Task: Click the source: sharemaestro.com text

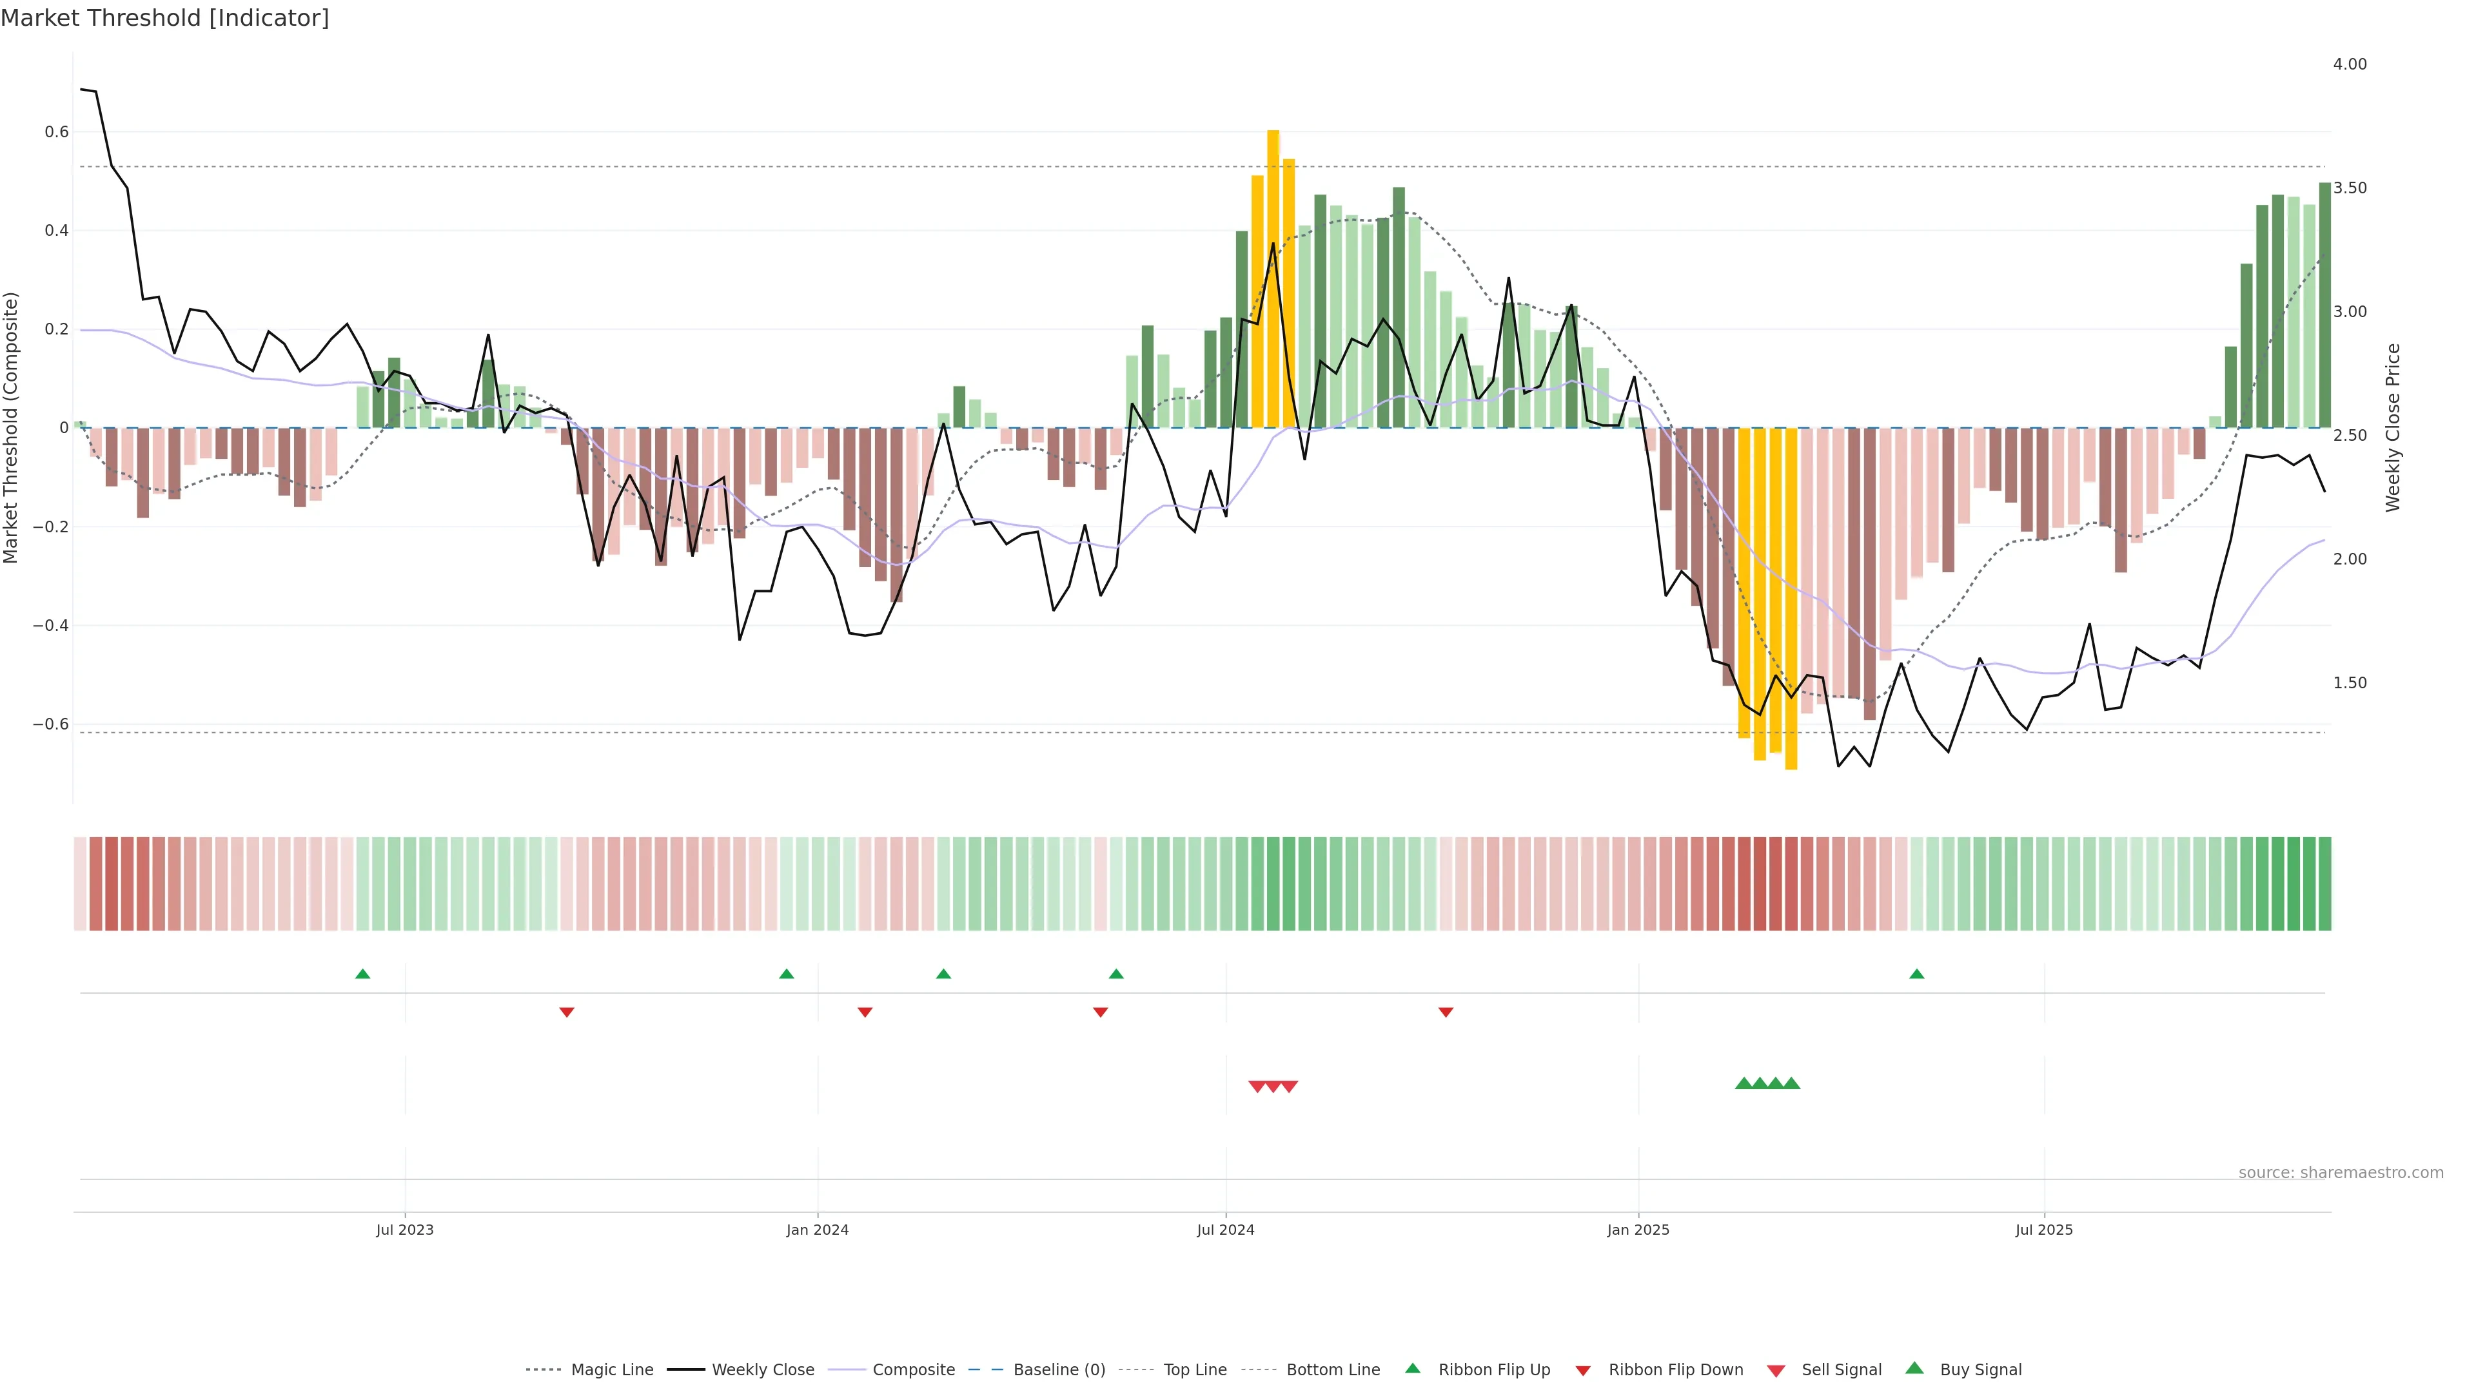Action: 2341,1172
